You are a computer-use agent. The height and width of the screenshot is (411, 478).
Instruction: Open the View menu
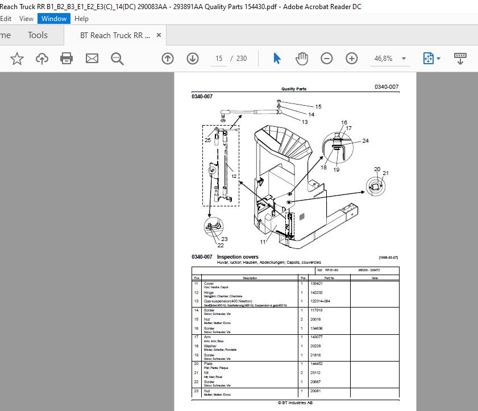tap(26, 19)
